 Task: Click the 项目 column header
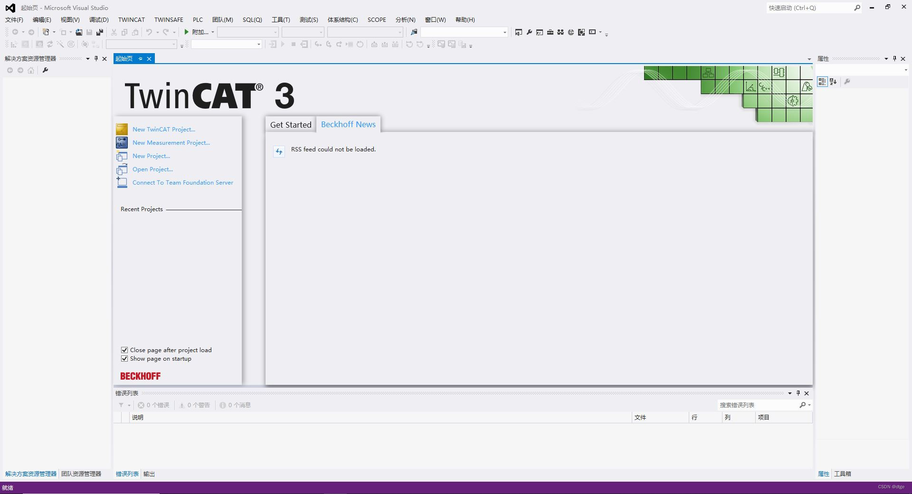pos(784,417)
